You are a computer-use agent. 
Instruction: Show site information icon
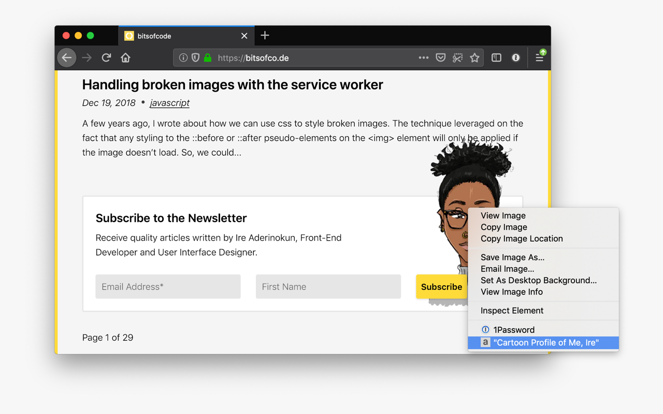pos(183,58)
